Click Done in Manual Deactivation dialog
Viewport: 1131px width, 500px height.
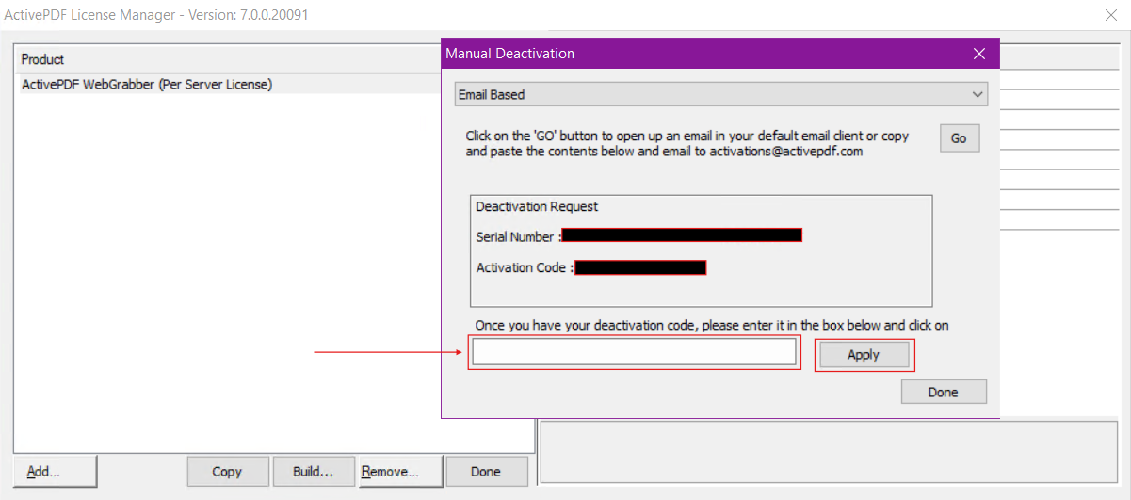click(943, 392)
